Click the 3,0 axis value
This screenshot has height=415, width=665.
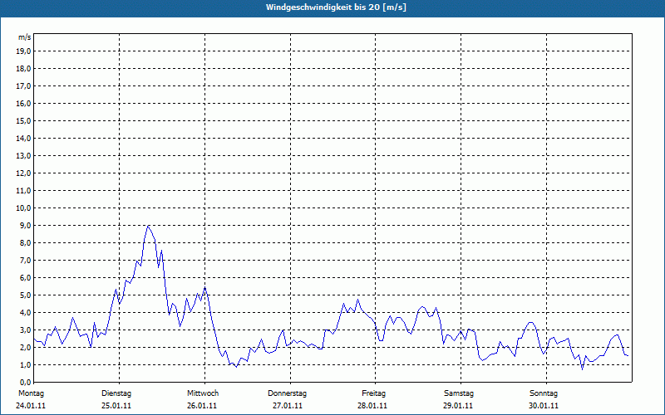[x=25, y=330]
